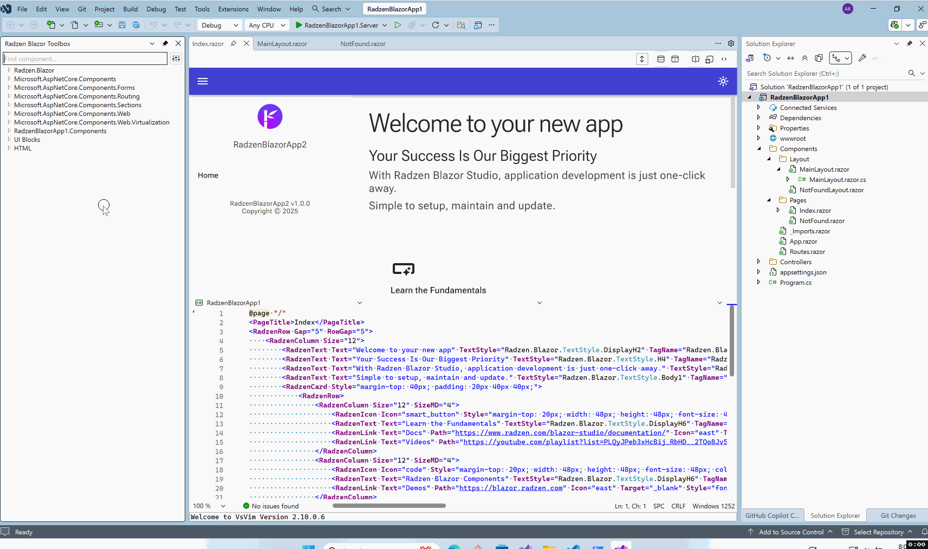Open the hamburger menu in app preview
Screen dimensions: 928x549
(203, 81)
